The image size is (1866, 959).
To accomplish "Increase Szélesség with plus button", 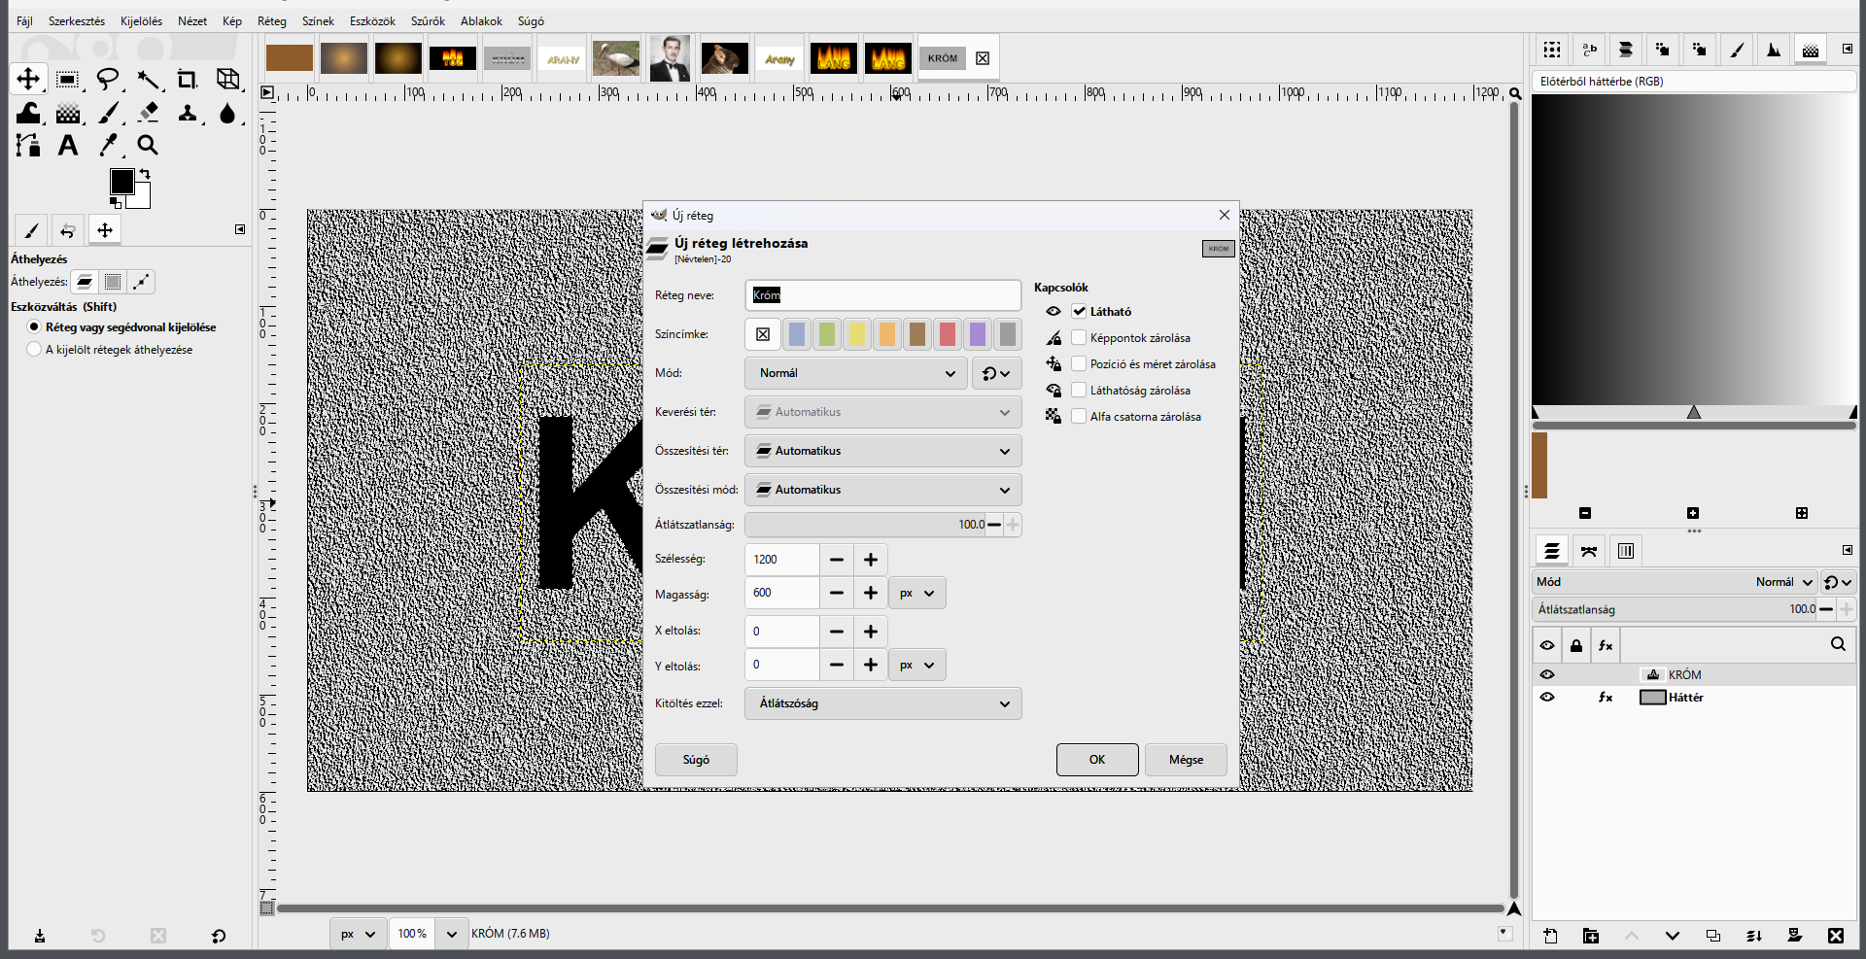I will point(871,560).
